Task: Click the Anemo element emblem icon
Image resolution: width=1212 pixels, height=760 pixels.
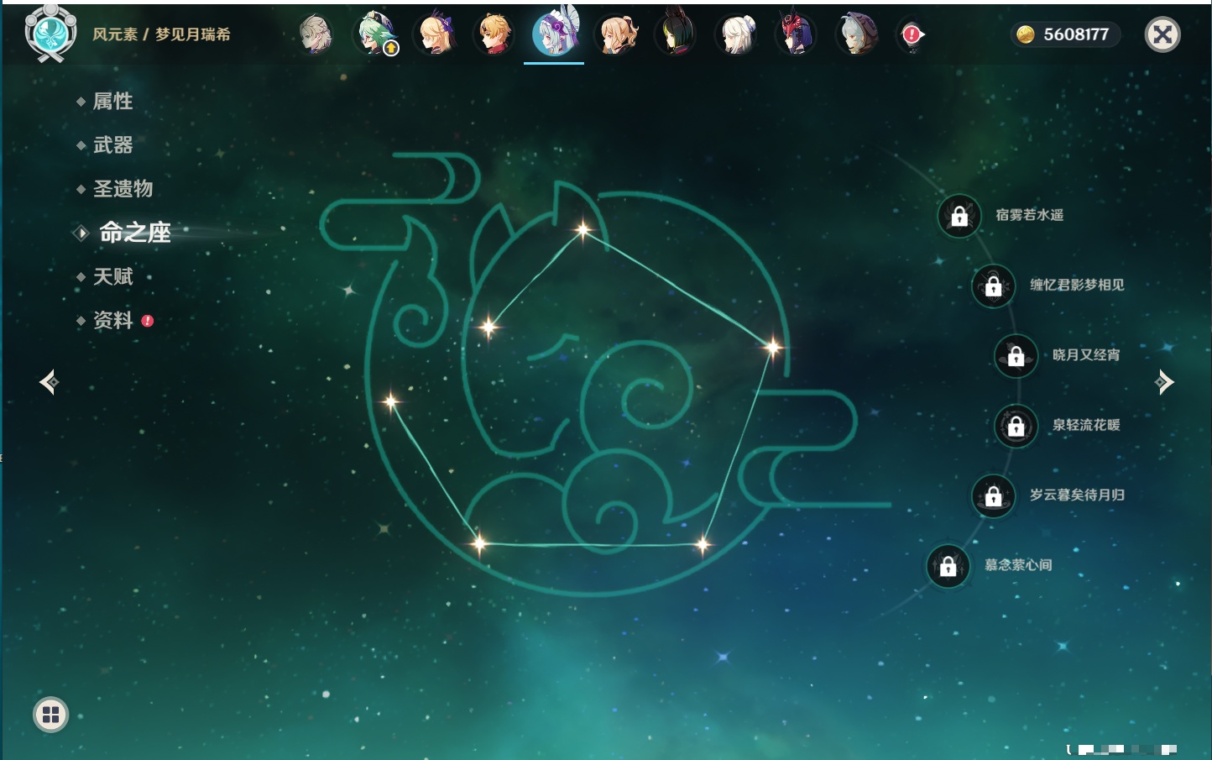Action: [50, 34]
